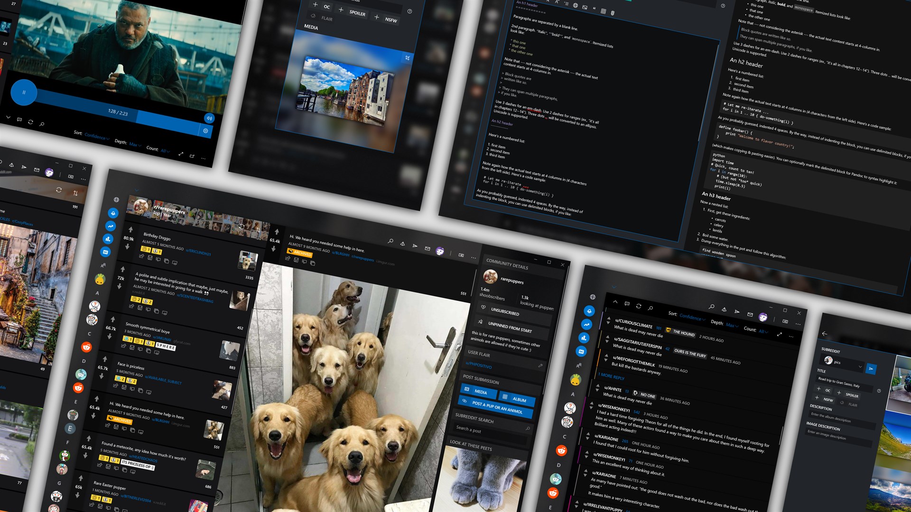Open video settings via gear icon under speaker
The image size is (911, 512).
pyautogui.click(x=205, y=131)
